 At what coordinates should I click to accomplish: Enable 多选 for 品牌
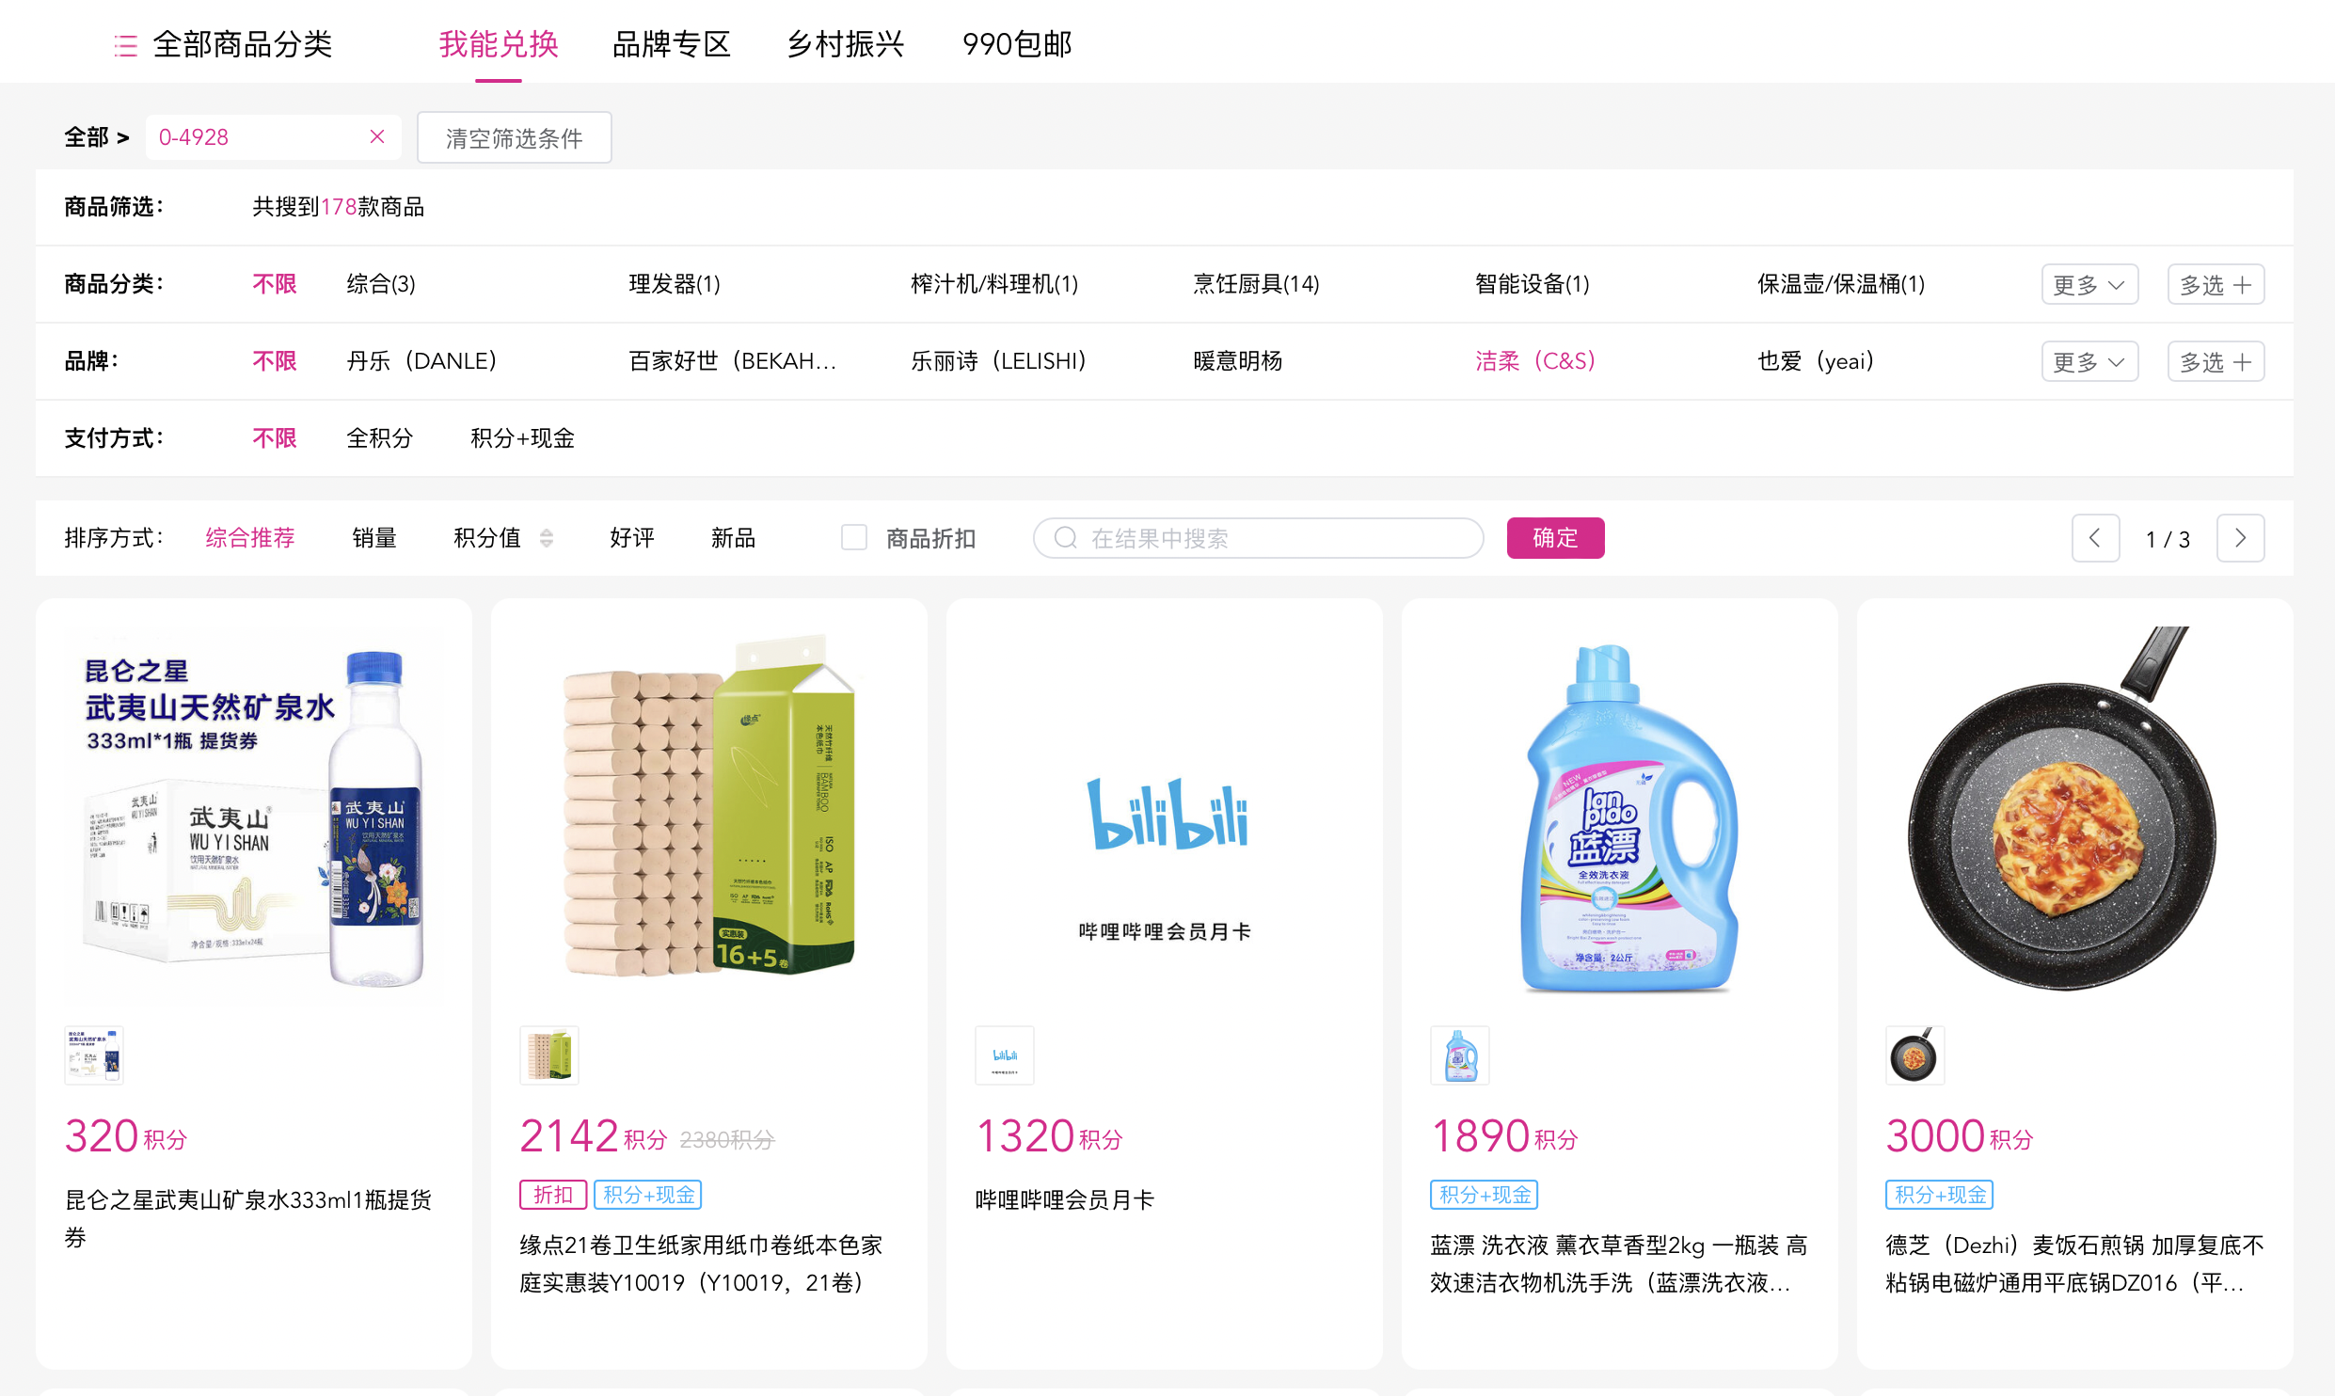pyautogui.click(x=2216, y=361)
